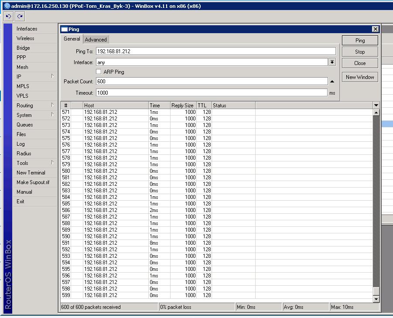393x318 pixels.
Task: Click the Close button in the Ping window
Action: (x=360, y=63)
